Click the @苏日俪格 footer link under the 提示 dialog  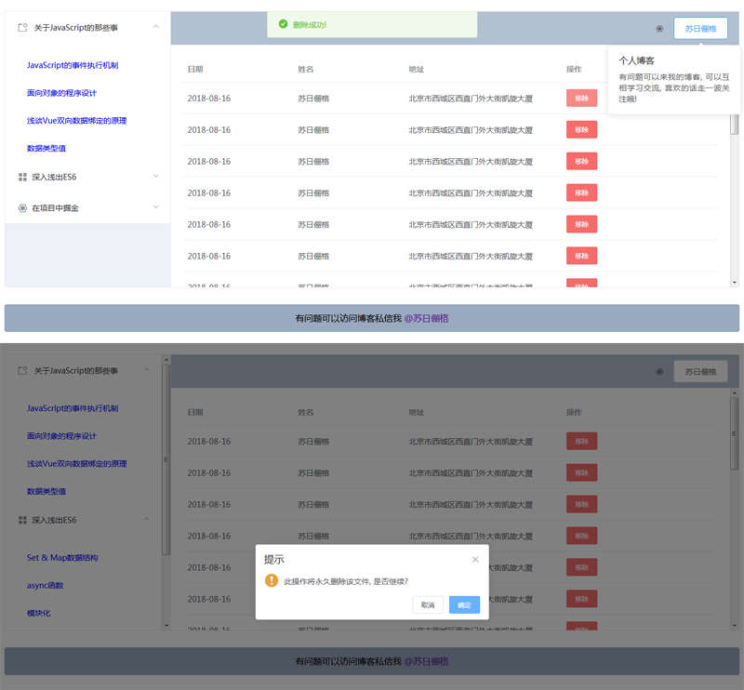click(427, 661)
